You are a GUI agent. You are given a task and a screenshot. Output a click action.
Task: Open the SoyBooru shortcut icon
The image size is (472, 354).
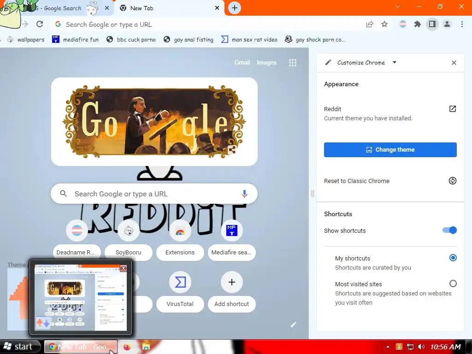(x=129, y=230)
